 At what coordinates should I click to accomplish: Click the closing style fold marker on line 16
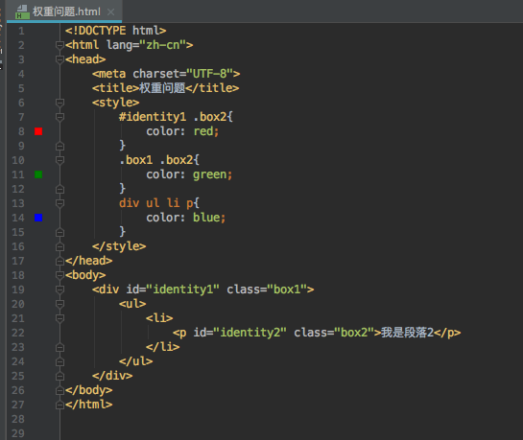pos(59,246)
